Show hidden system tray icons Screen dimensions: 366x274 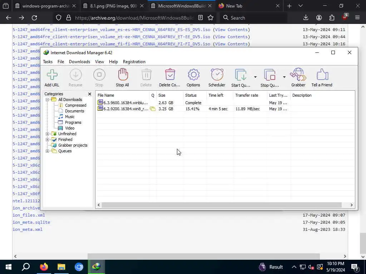point(294,267)
